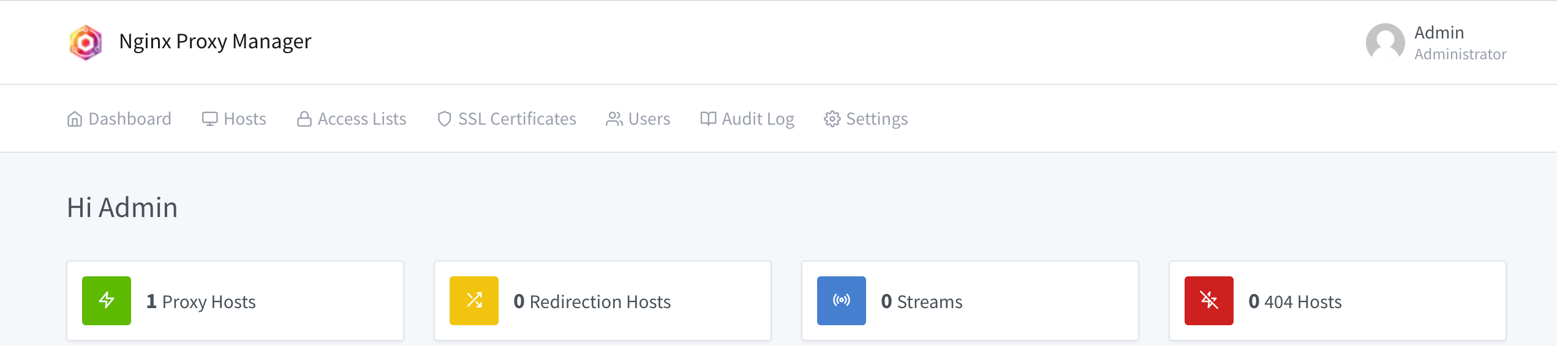Open the 1 Proxy Hosts card
Viewport: 1557px width, 346px height.
point(235,301)
